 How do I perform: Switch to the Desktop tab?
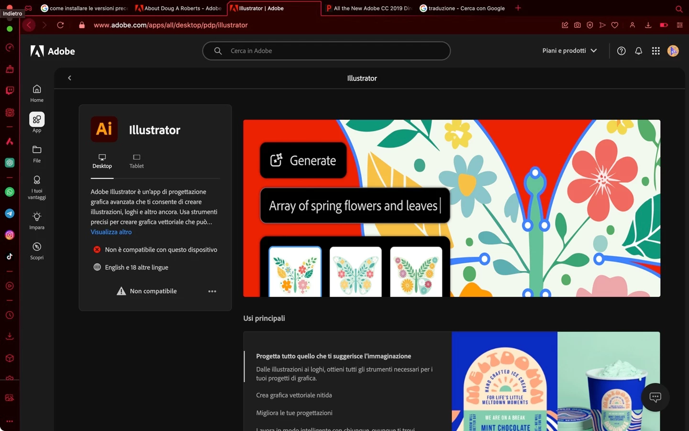click(102, 161)
